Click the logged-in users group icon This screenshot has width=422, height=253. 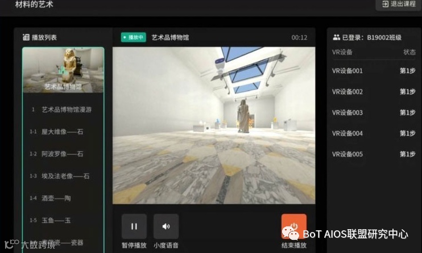click(337, 37)
